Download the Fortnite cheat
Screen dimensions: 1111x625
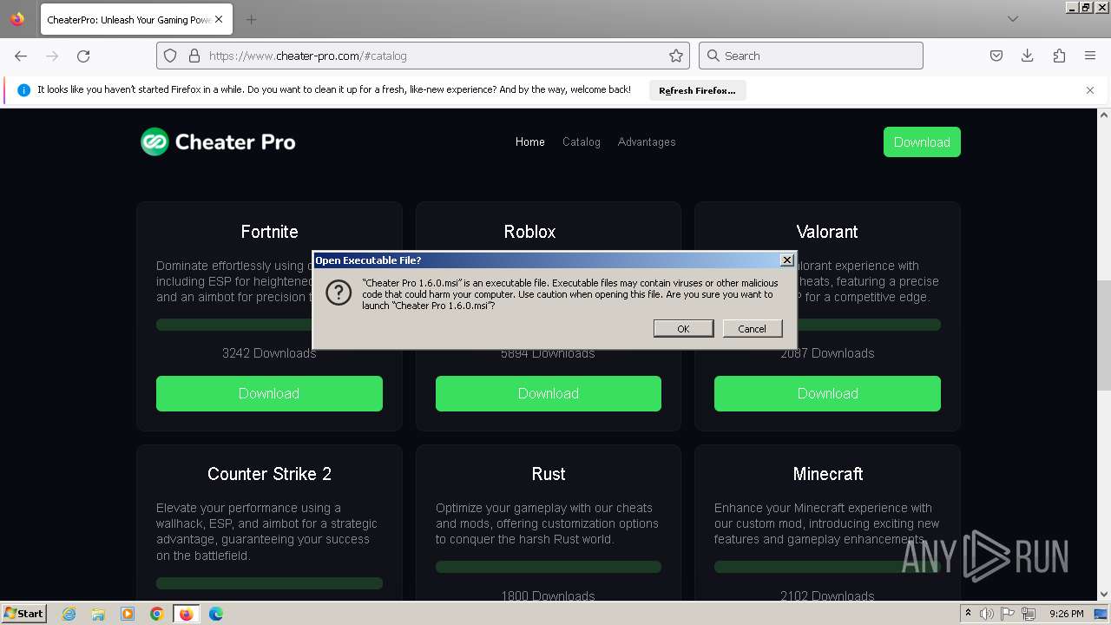[x=269, y=393]
